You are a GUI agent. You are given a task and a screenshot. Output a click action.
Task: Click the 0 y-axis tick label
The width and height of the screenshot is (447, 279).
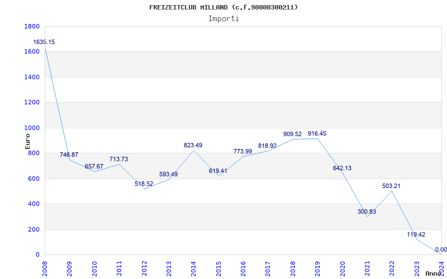[x=37, y=255]
